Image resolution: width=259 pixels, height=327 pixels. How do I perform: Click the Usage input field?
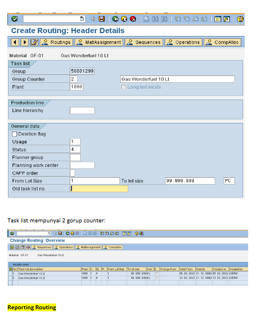tap(75, 142)
